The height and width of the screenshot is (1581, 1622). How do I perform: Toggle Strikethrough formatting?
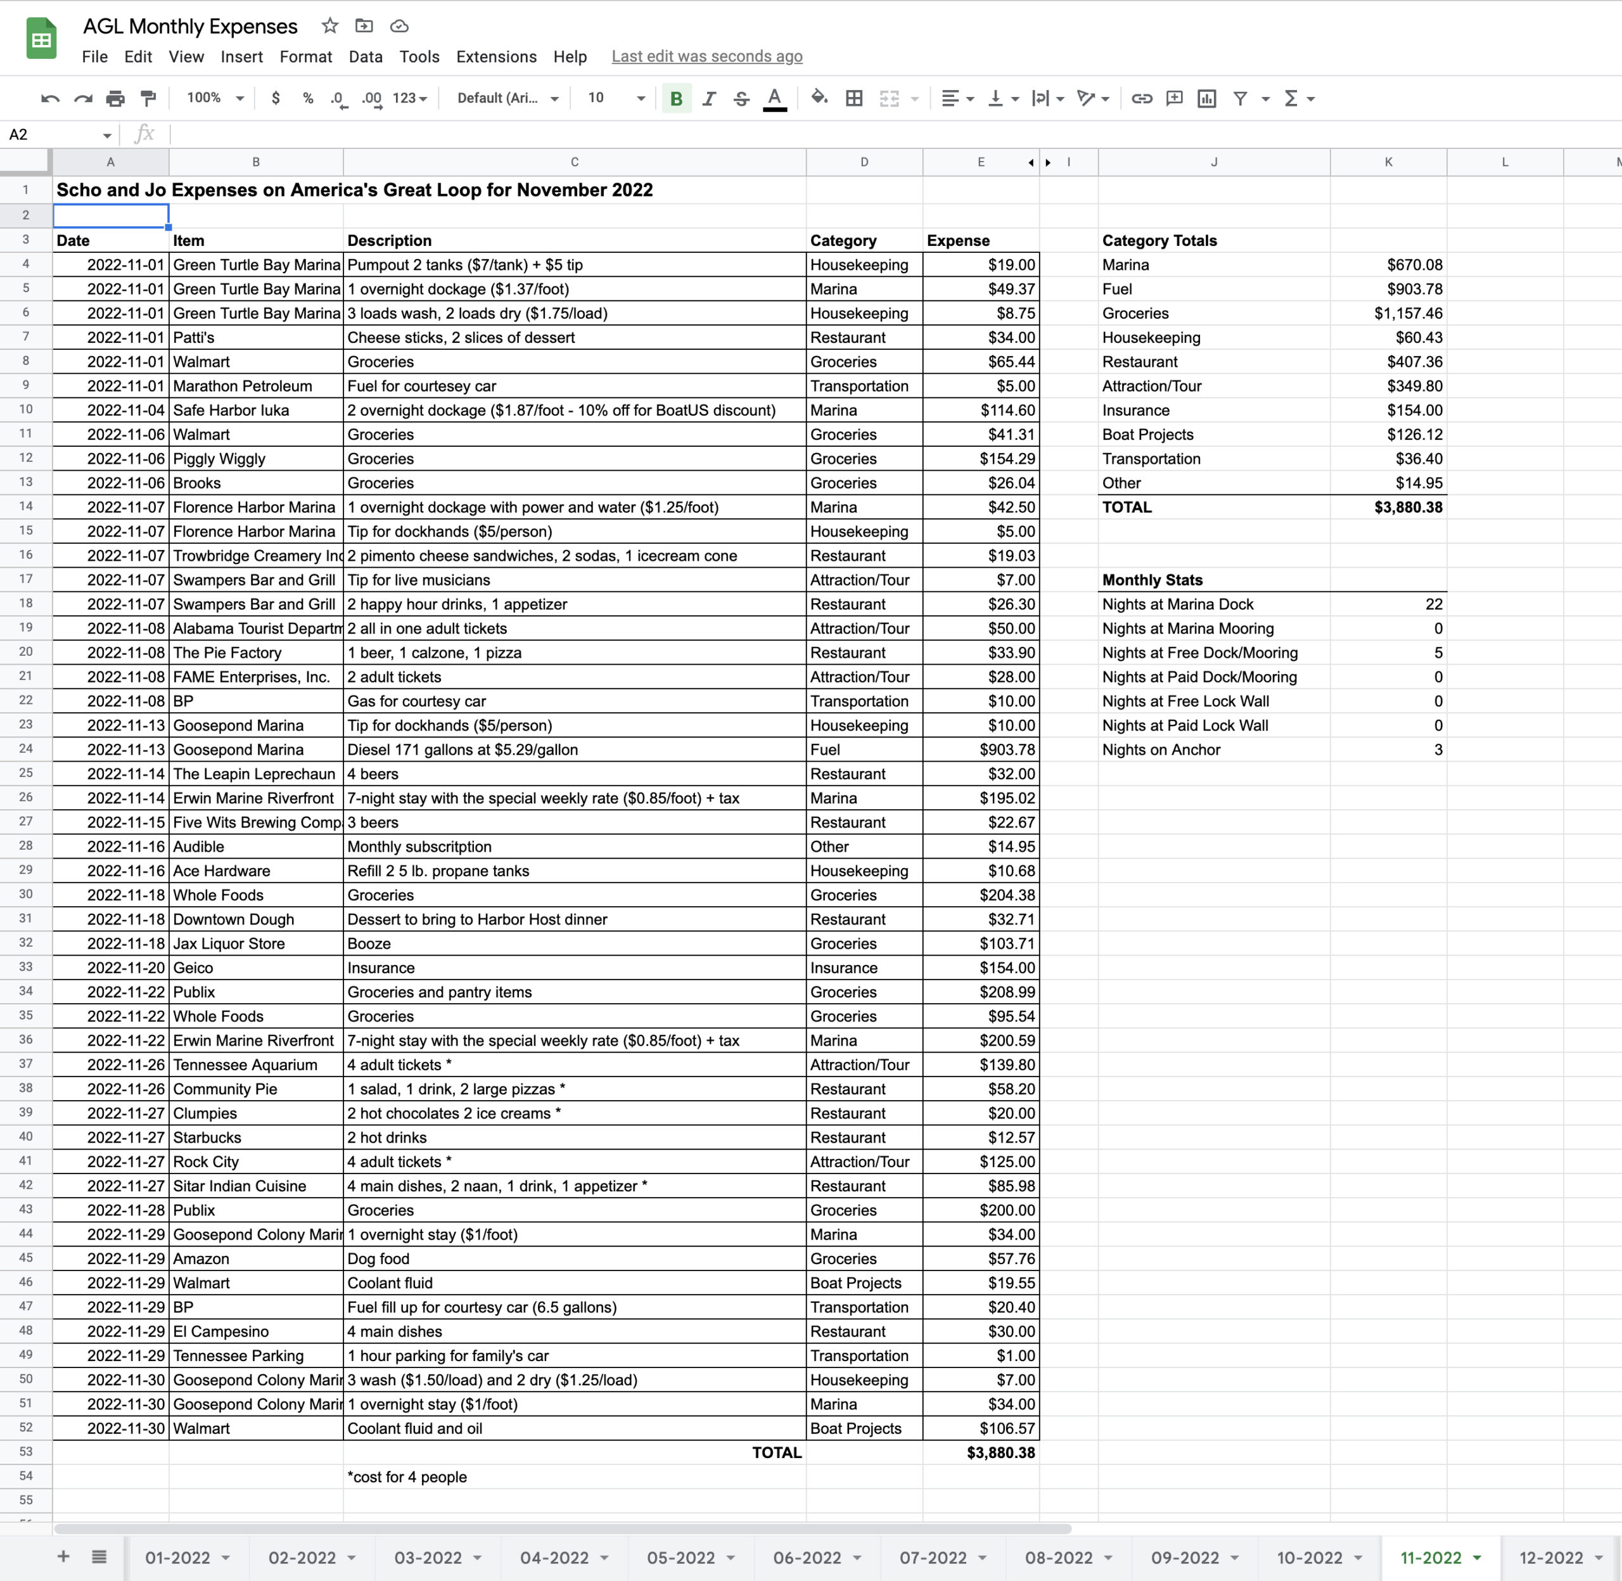(x=741, y=99)
